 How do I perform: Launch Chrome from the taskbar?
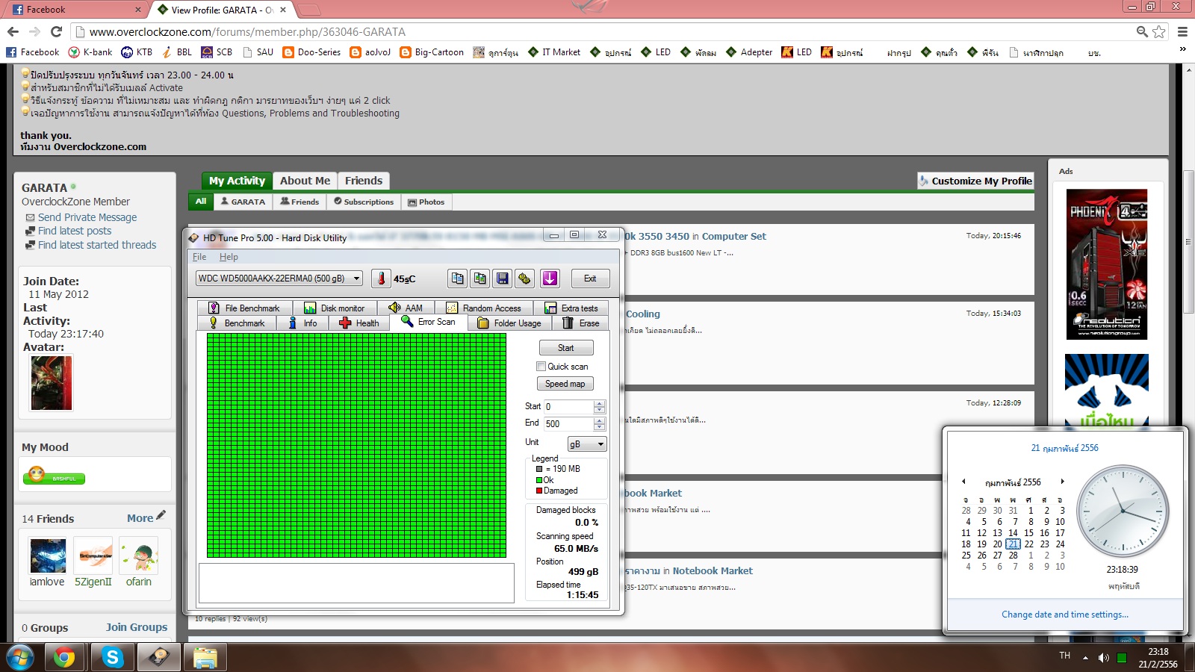[x=64, y=657]
